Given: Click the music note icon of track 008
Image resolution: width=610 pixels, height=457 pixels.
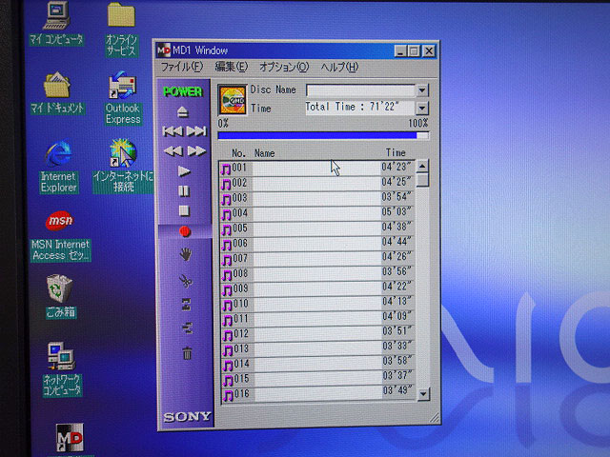Looking at the screenshot, I should pyautogui.click(x=227, y=275).
